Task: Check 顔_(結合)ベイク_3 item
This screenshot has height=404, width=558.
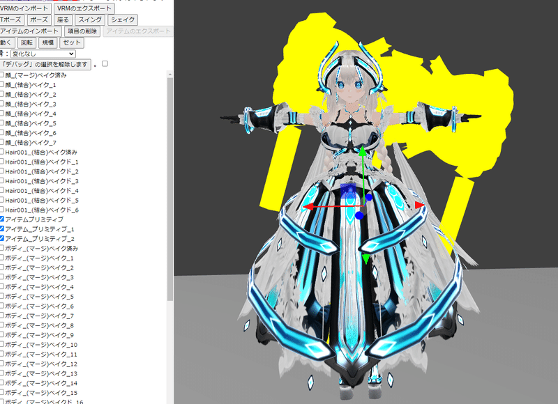Action: tap(2, 104)
